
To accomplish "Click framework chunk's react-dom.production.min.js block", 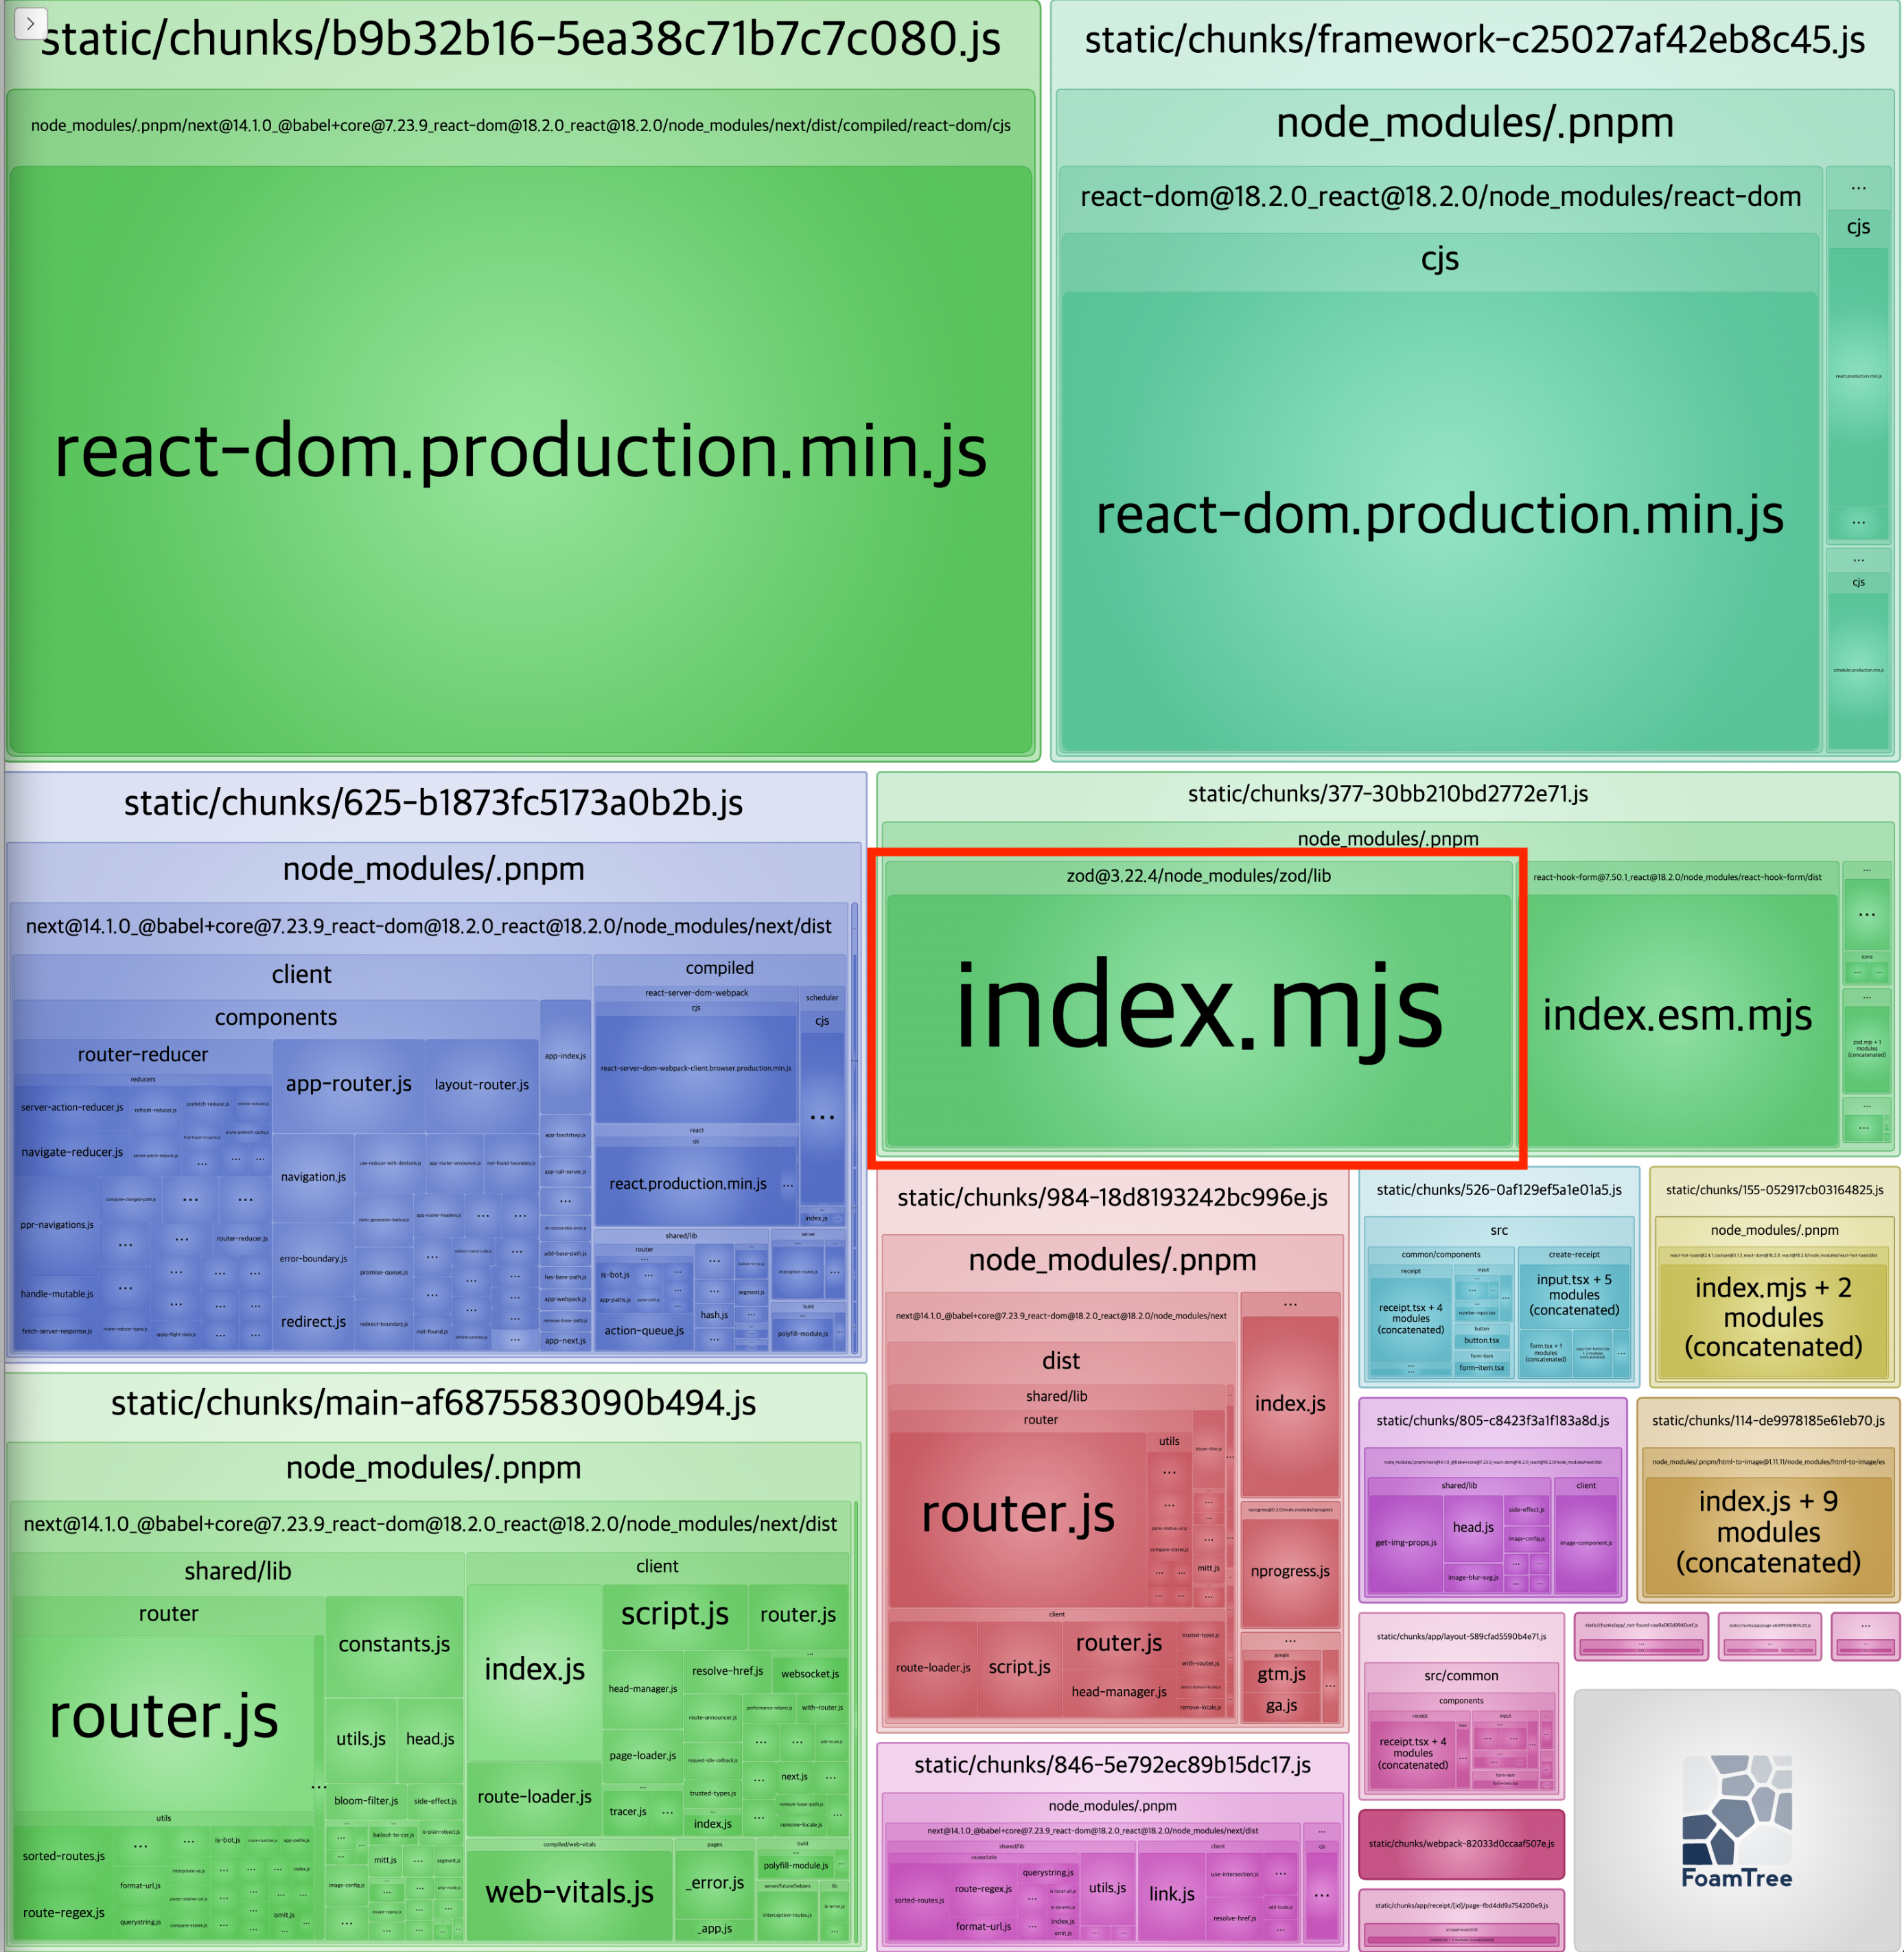I will 1439,516.
